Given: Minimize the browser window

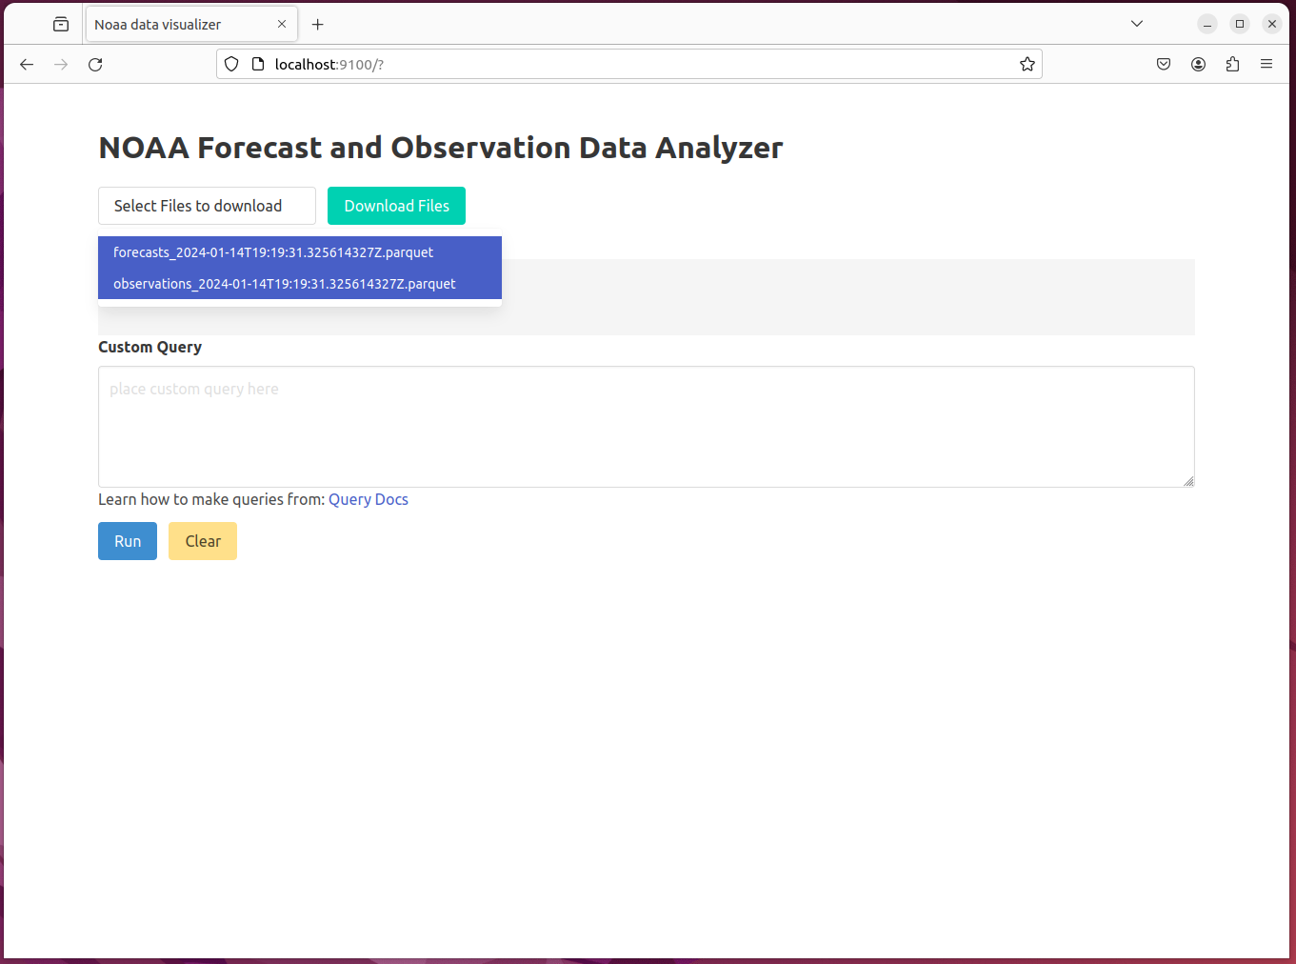Looking at the screenshot, I should pos(1207,24).
